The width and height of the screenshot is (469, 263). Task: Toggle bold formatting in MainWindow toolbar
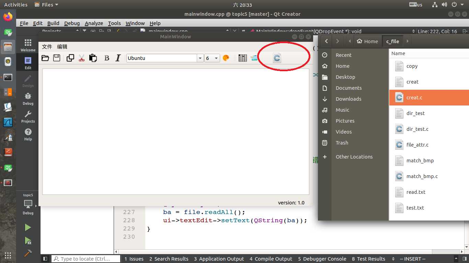point(107,58)
